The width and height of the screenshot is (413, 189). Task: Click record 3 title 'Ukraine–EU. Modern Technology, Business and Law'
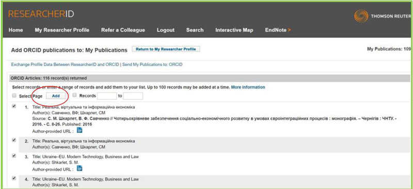pos(91,157)
